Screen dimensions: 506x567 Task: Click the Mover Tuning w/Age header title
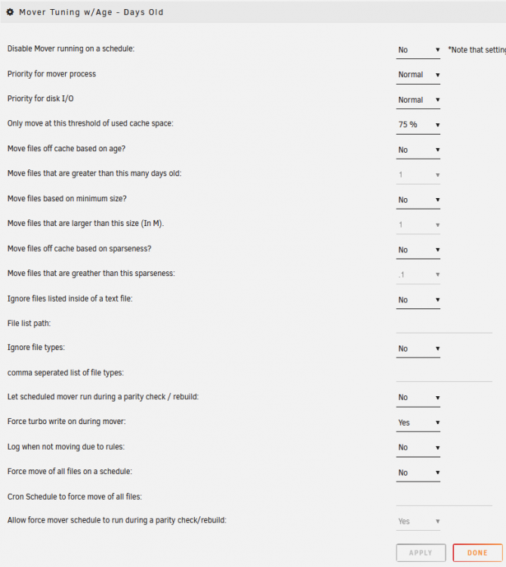click(91, 12)
